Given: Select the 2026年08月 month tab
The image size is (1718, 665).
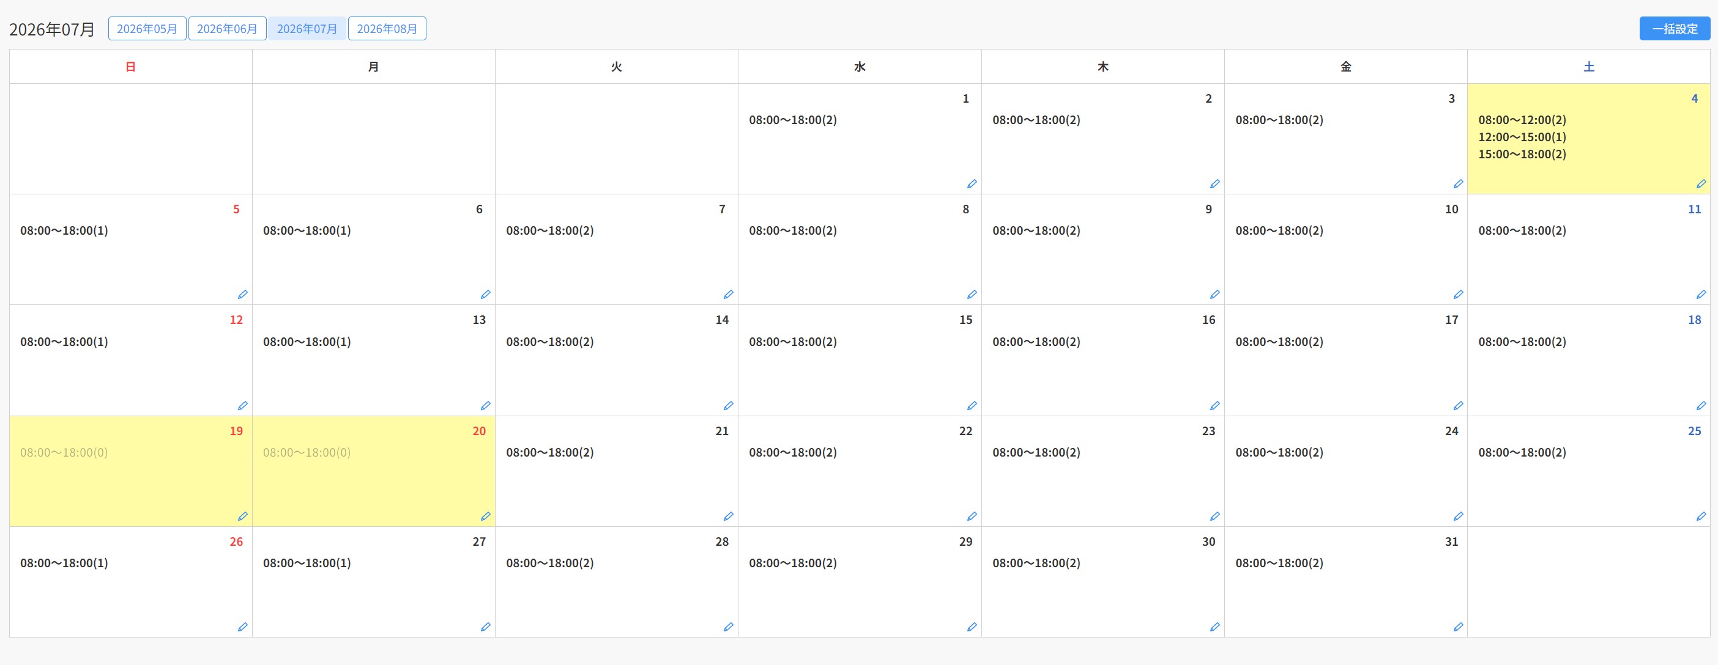Looking at the screenshot, I should [387, 29].
